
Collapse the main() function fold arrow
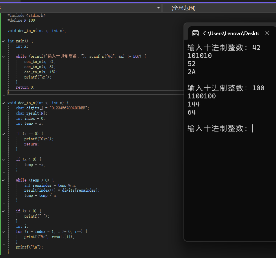[x=3, y=41]
